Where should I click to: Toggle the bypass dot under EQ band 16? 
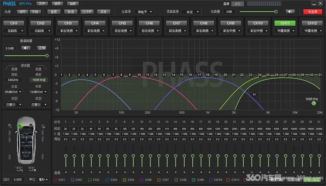tap(192, 172)
